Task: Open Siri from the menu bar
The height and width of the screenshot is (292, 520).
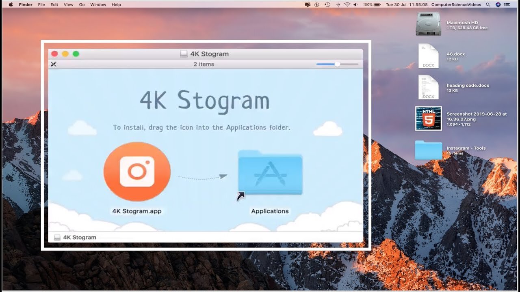Action: coord(497,4)
